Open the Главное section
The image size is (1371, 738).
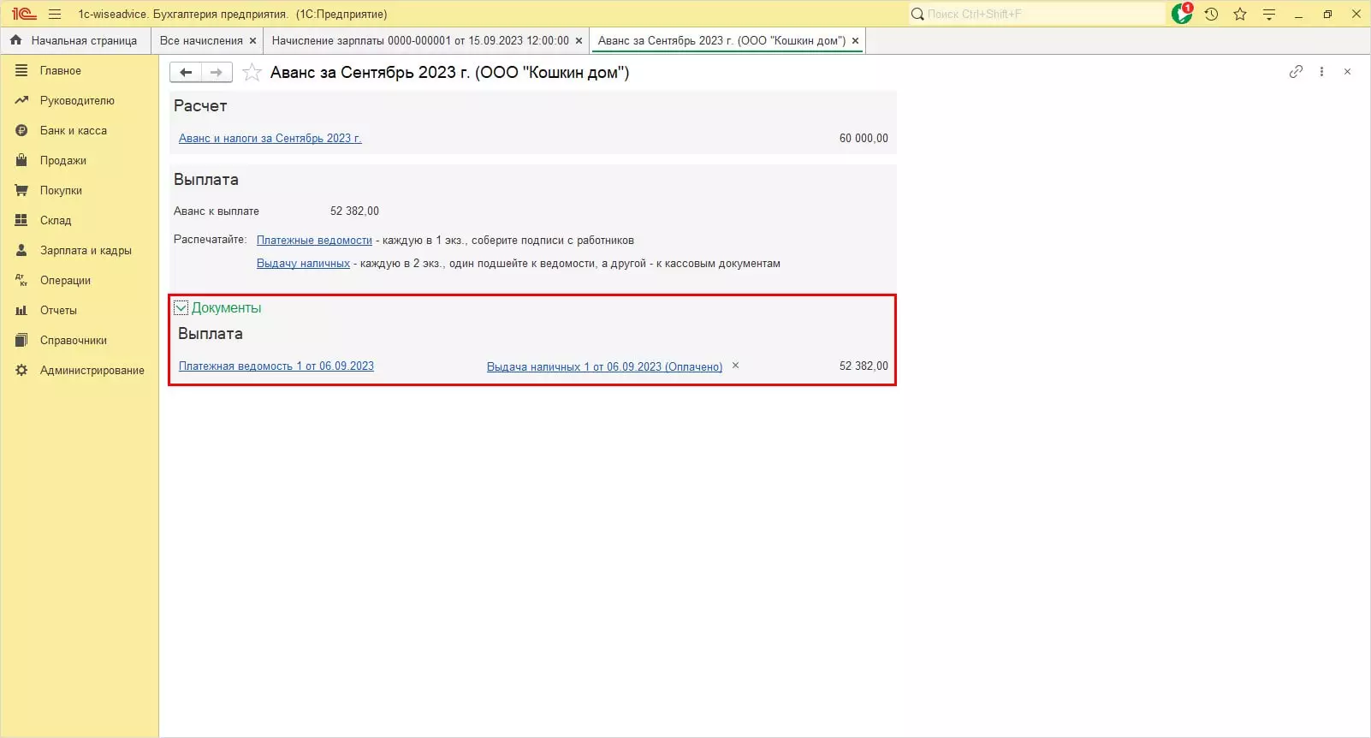click(60, 70)
